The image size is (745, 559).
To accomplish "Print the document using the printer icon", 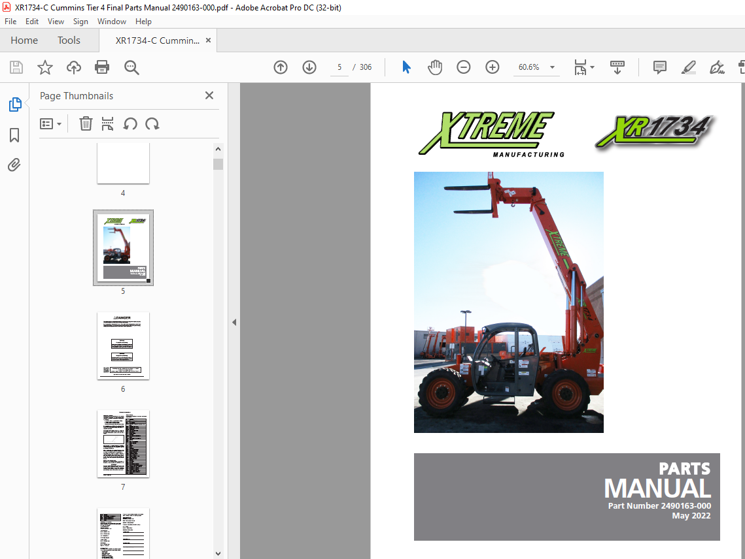I will (102, 67).
